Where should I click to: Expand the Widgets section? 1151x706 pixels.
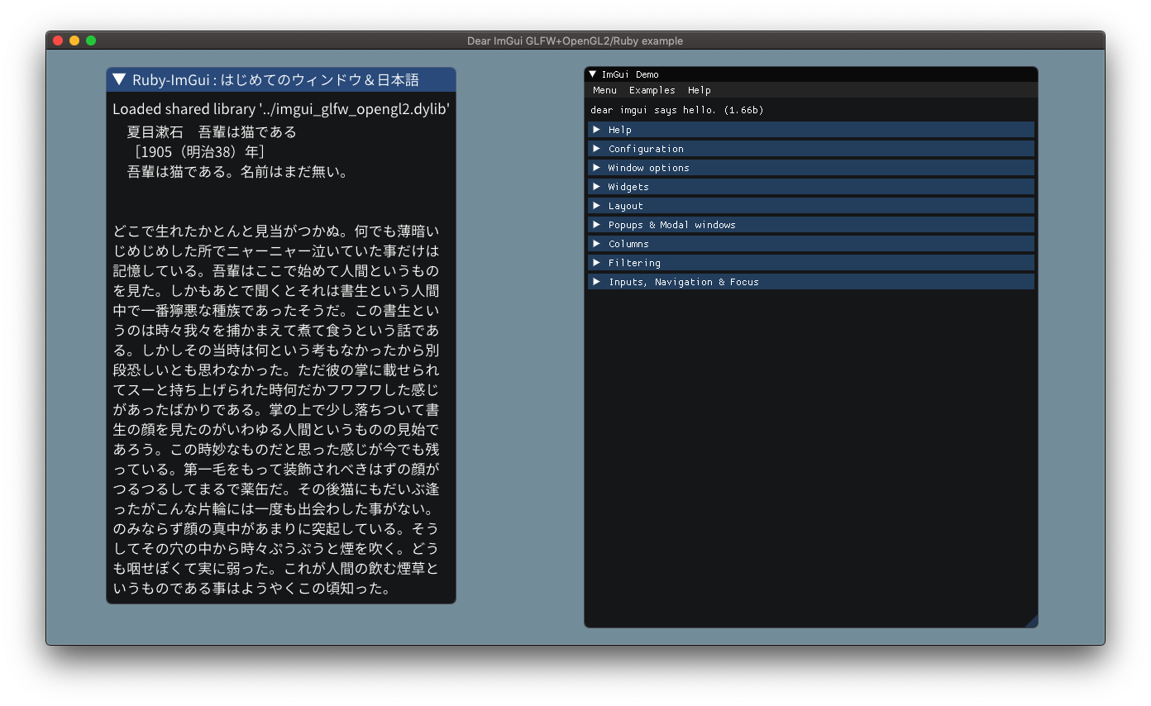point(811,187)
